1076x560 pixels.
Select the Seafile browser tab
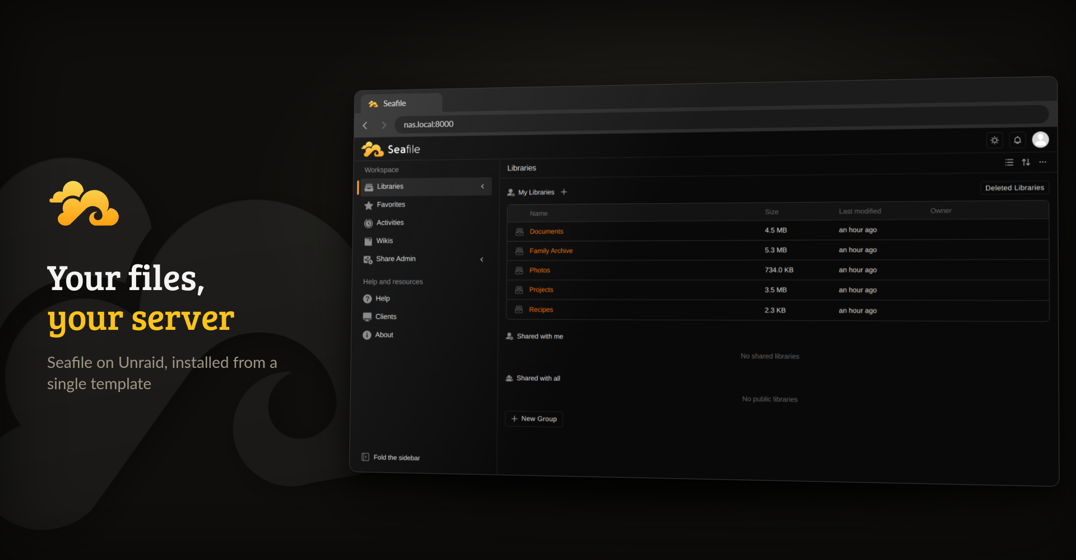[x=401, y=104]
